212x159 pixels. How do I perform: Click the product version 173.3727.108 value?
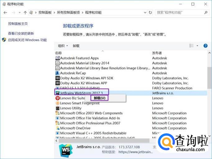(x=129, y=147)
